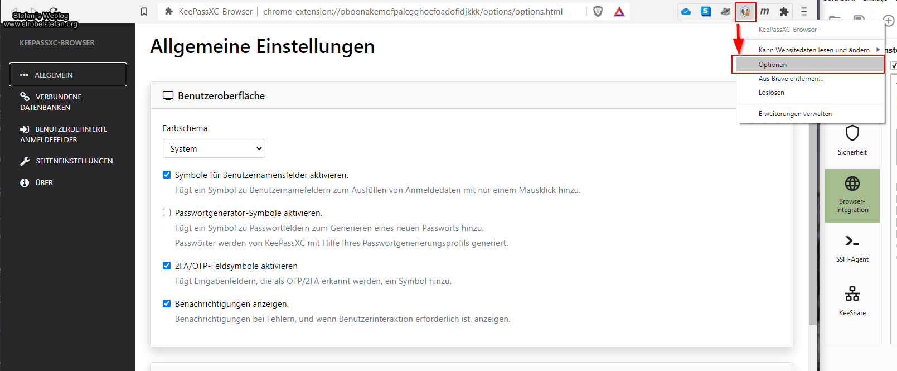897x371 pixels.
Task: Click the chain icon next to Verbundene Datenbanken
Action: [x=25, y=97]
